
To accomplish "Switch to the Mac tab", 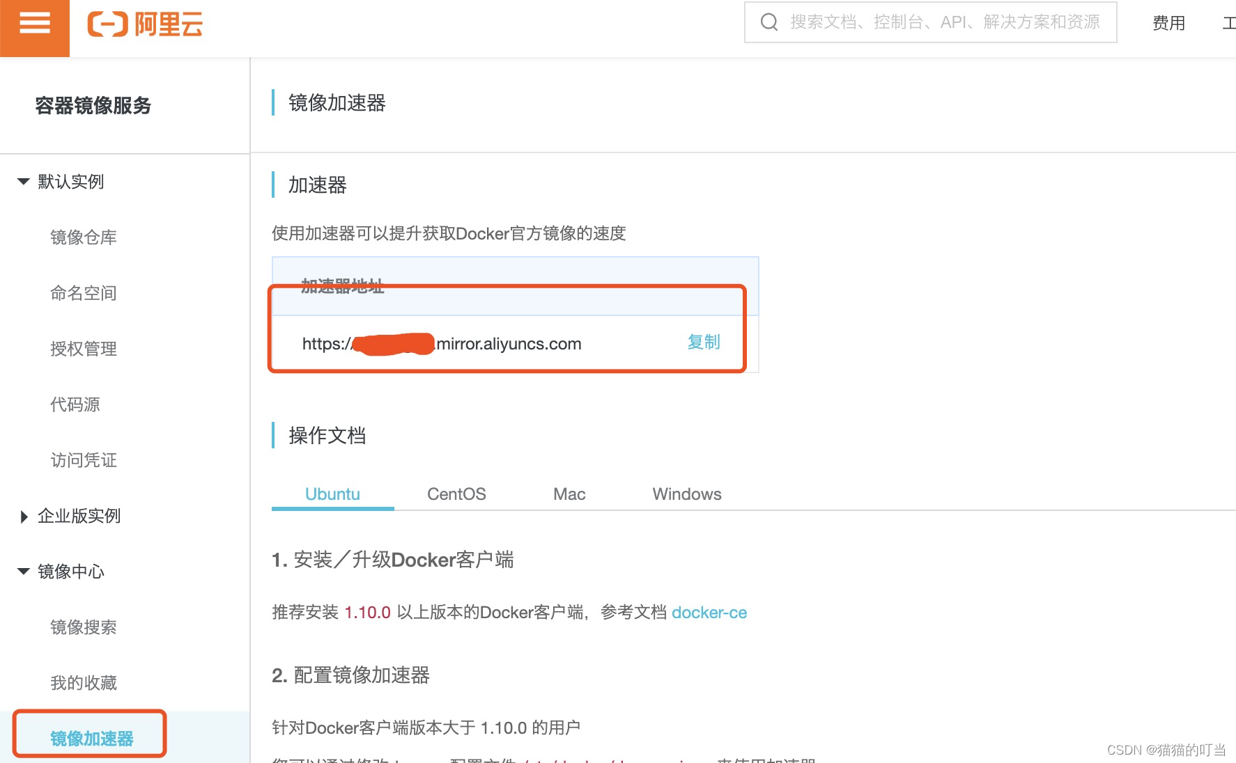I will coord(568,494).
